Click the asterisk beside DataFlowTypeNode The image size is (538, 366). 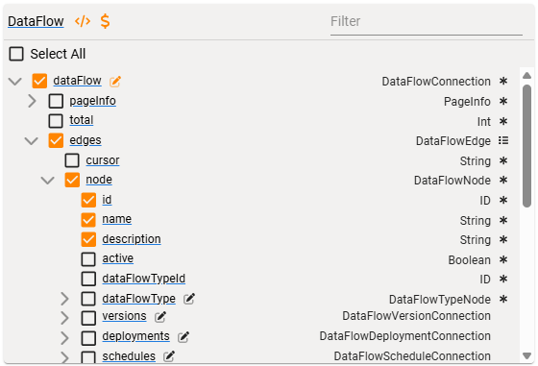(x=503, y=299)
